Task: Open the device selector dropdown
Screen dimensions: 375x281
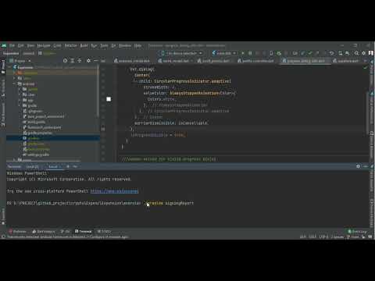Action: (x=181, y=53)
